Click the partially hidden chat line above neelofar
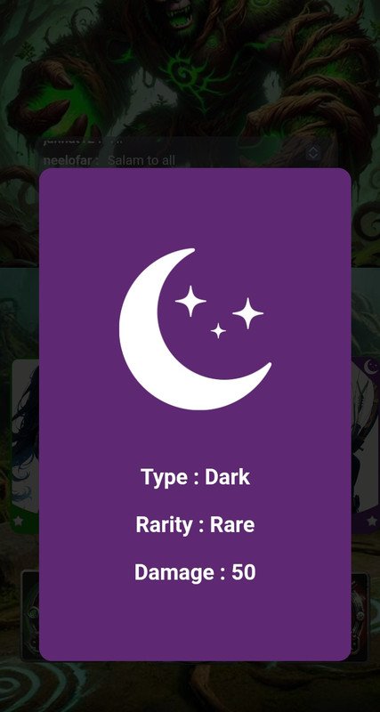Viewport: 380px width, 712px height. click(x=82, y=142)
